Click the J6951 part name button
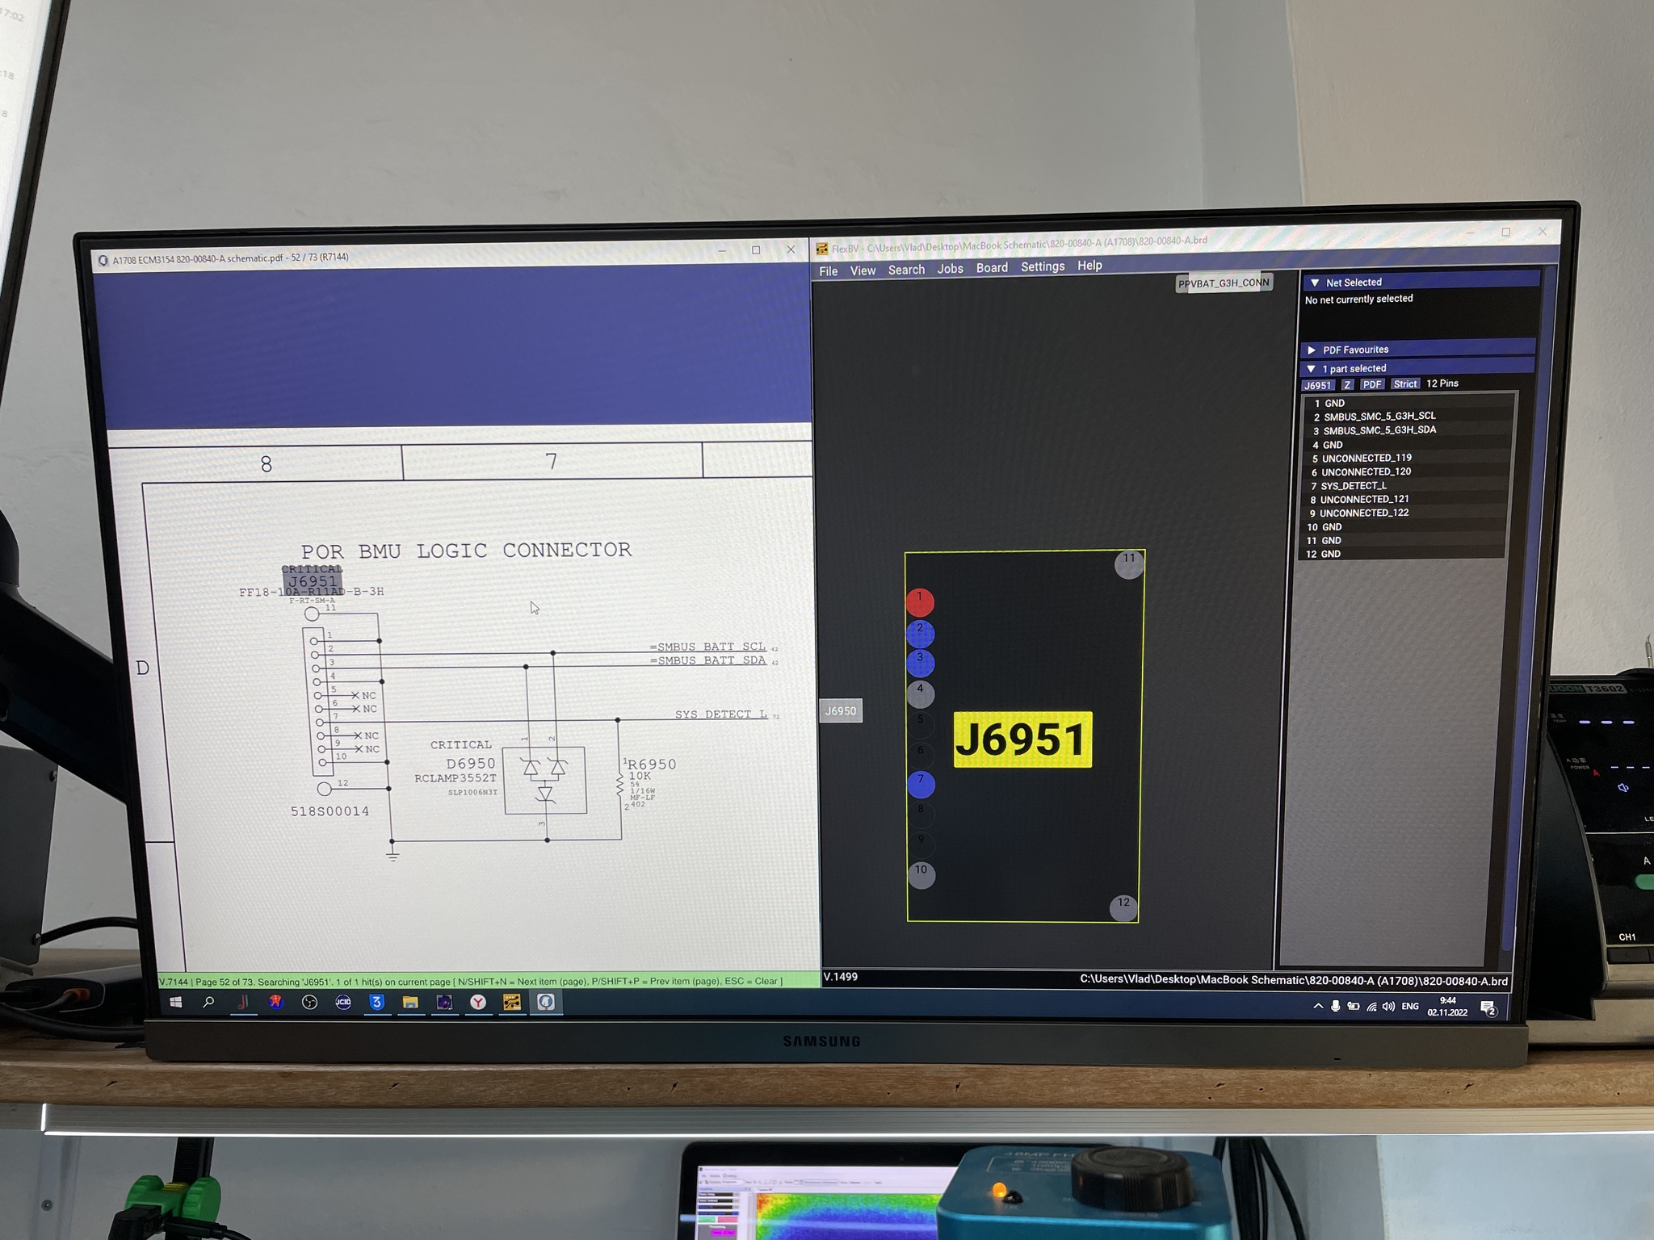 coord(1318,386)
